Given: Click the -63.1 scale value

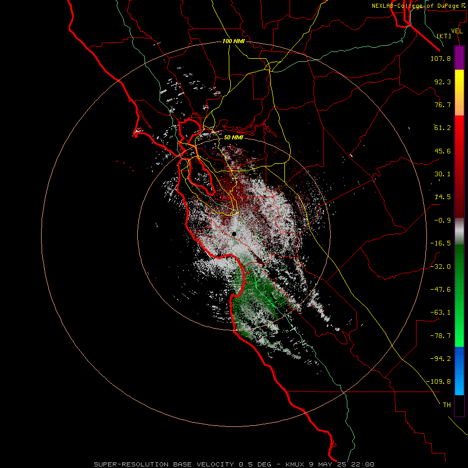Looking at the screenshot, I should [440, 313].
